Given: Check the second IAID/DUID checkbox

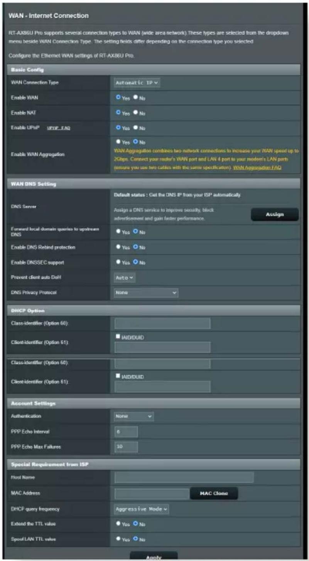Looking at the screenshot, I should [118, 376].
